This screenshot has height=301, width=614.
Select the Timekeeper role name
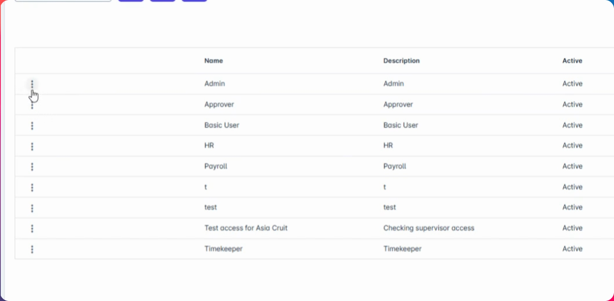click(223, 249)
